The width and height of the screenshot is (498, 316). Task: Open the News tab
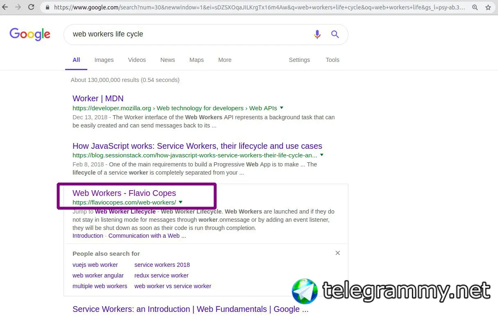click(x=168, y=60)
